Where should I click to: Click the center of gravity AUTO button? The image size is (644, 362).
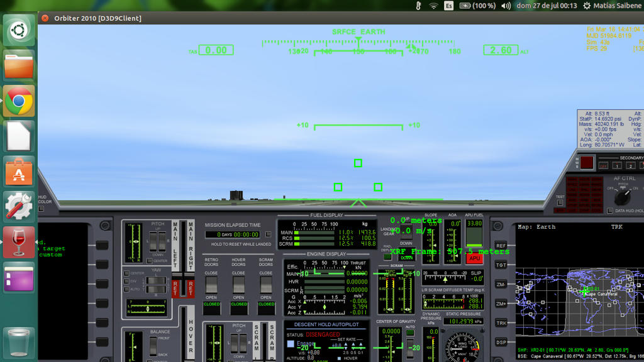tap(410, 334)
